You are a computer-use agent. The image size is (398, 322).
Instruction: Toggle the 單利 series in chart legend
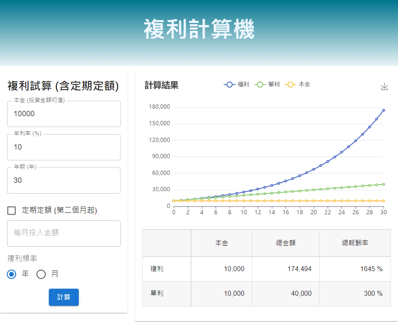267,85
